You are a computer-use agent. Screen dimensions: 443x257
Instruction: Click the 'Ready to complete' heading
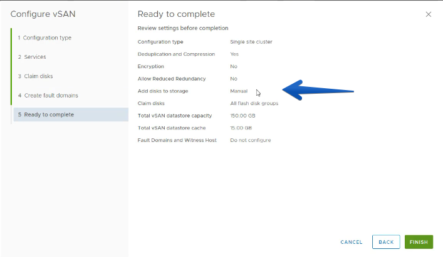(176, 14)
